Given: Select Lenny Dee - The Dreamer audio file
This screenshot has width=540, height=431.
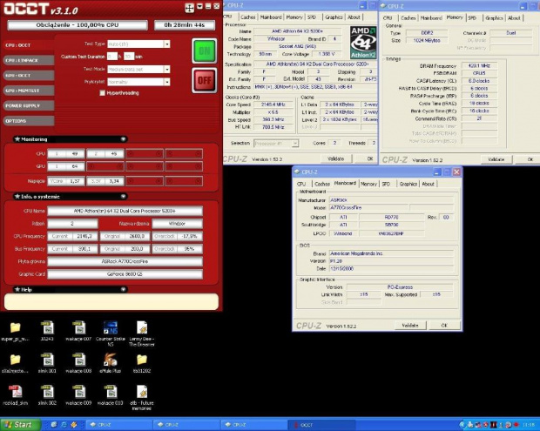Looking at the screenshot, I should (142, 333).
